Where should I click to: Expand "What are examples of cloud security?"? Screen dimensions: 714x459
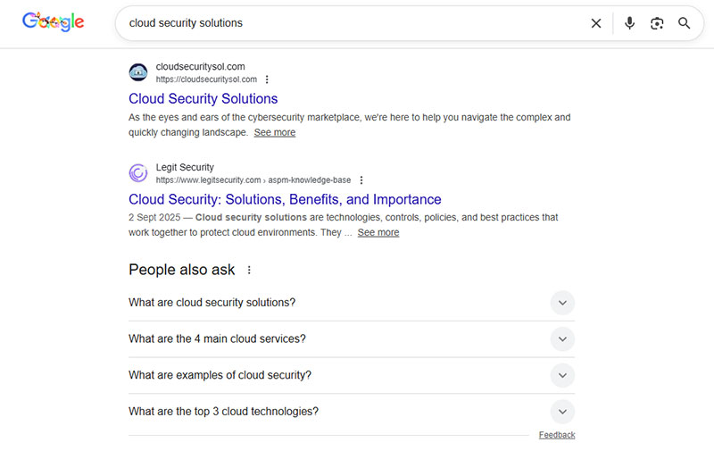click(x=562, y=375)
